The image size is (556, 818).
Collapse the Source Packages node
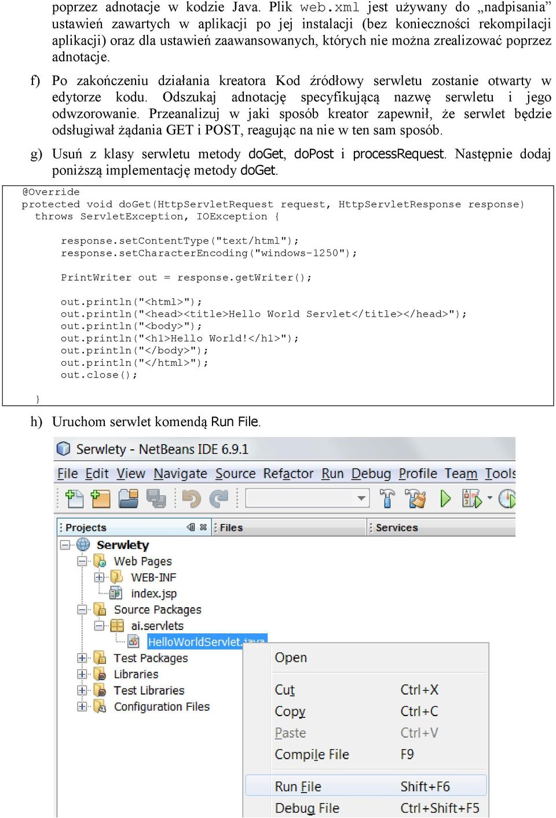click(82, 609)
